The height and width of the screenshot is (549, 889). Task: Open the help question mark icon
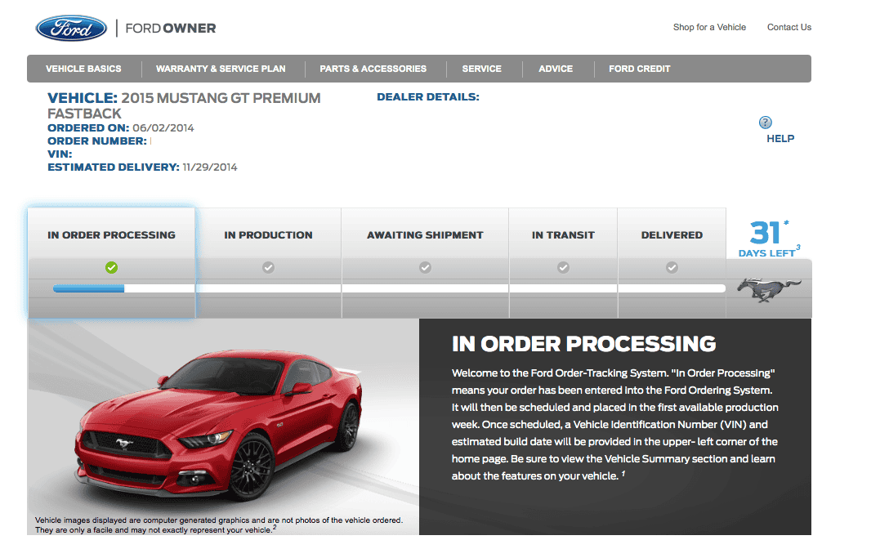(765, 122)
